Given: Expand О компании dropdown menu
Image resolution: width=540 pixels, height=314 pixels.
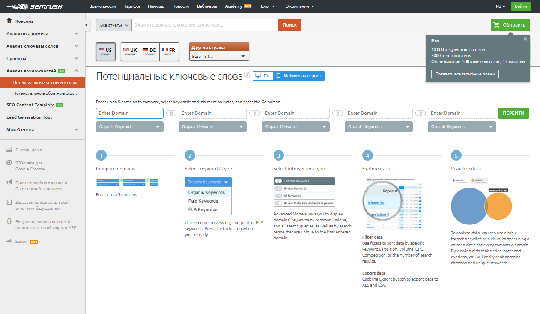Looking at the screenshot, I should (299, 6).
